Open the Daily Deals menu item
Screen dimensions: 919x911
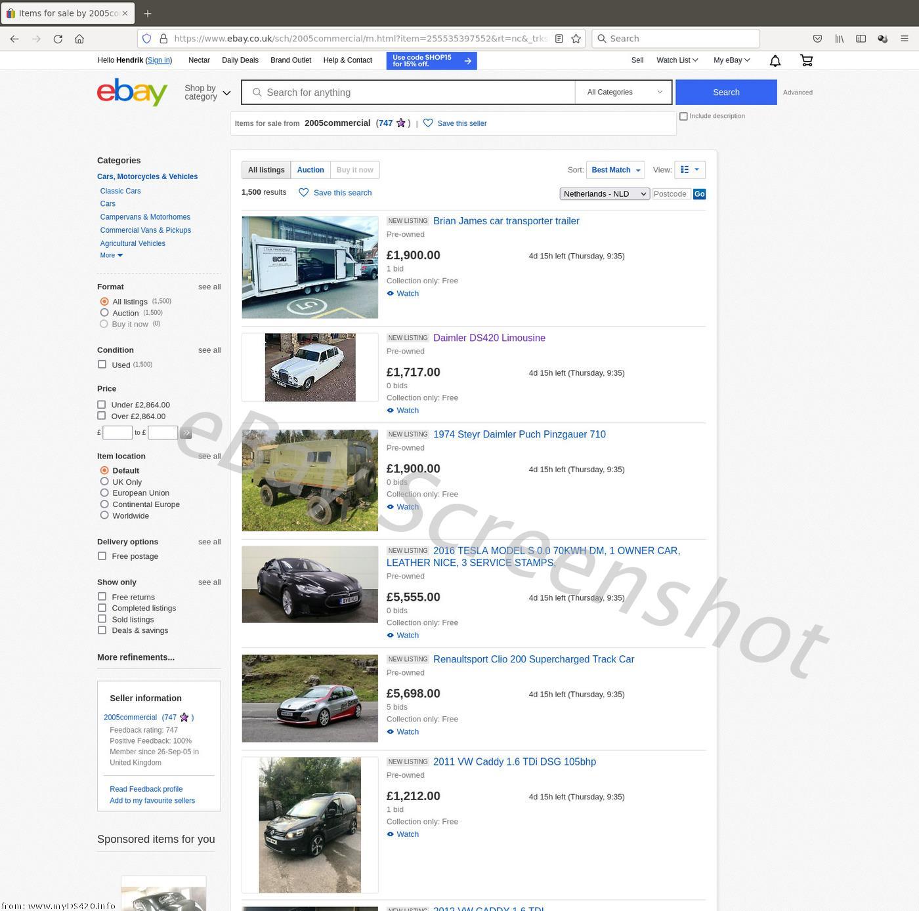(240, 60)
